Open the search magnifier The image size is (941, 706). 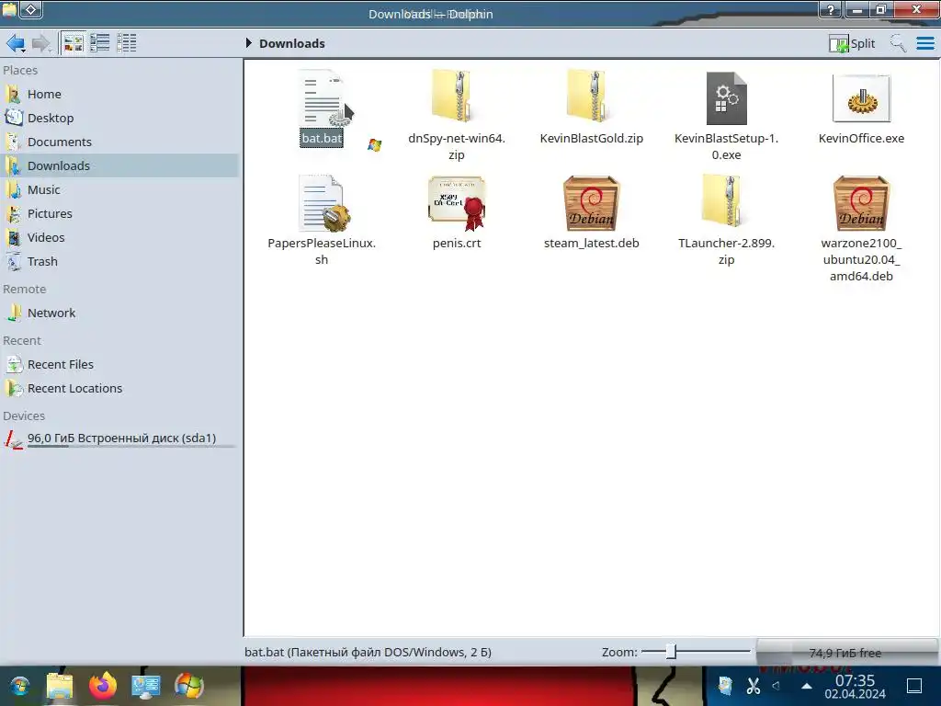(x=898, y=43)
